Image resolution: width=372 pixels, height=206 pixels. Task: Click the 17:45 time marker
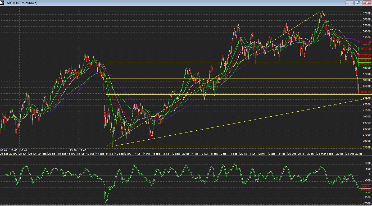click(83, 150)
